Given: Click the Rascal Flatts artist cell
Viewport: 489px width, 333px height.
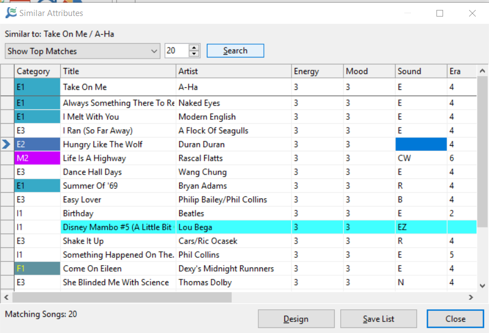Looking at the screenshot, I should (x=233, y=158).
